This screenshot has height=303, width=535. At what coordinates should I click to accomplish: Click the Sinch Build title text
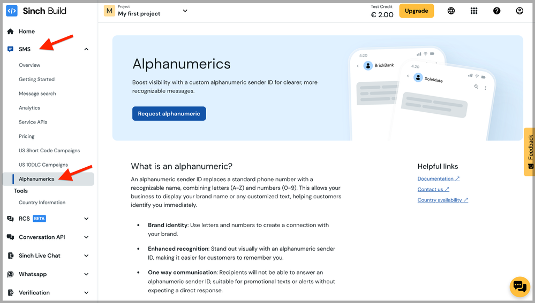(x=44, y=11)
